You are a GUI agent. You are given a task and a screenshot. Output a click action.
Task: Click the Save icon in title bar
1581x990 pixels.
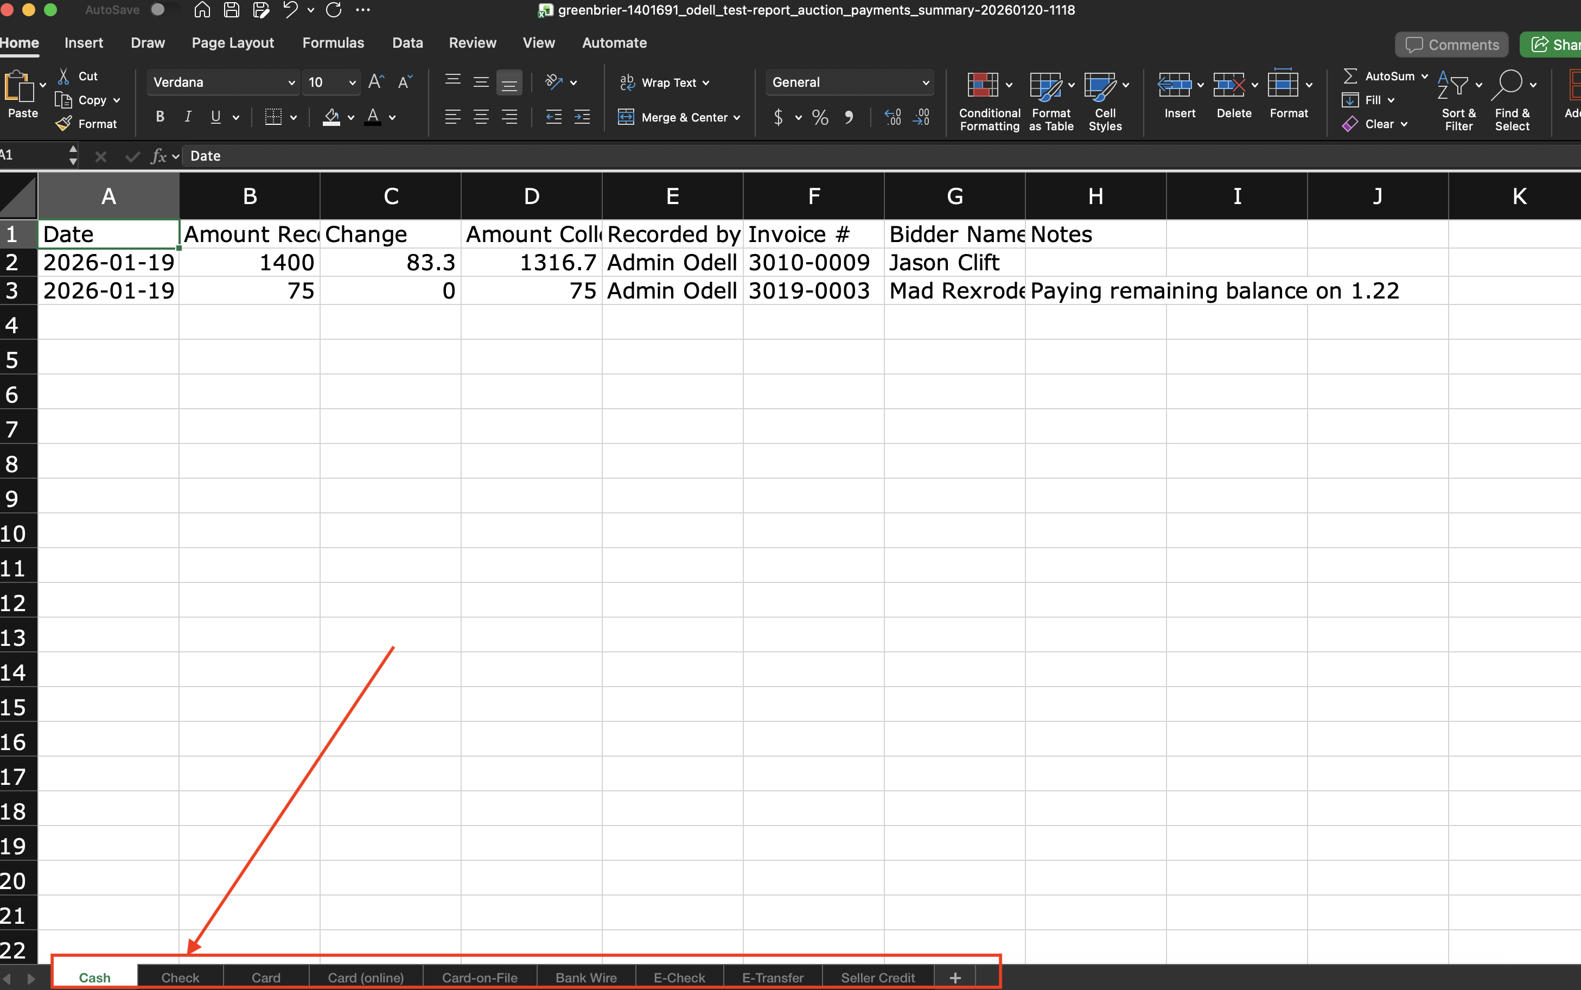click(231, 10)
